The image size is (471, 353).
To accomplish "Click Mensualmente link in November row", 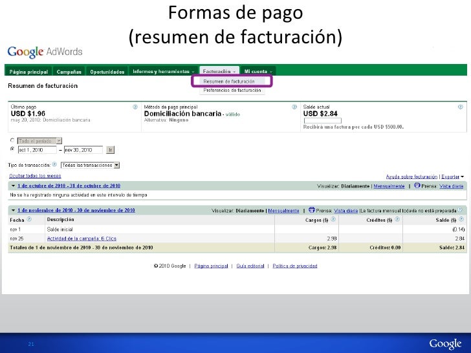I will tap(283, 211).
